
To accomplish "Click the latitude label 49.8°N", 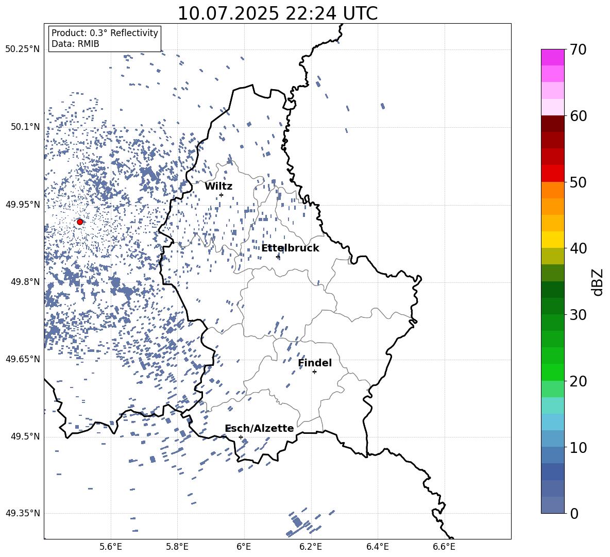I will tap(25, 282).
